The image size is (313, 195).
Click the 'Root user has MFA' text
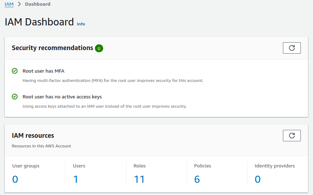coord(44,71)
